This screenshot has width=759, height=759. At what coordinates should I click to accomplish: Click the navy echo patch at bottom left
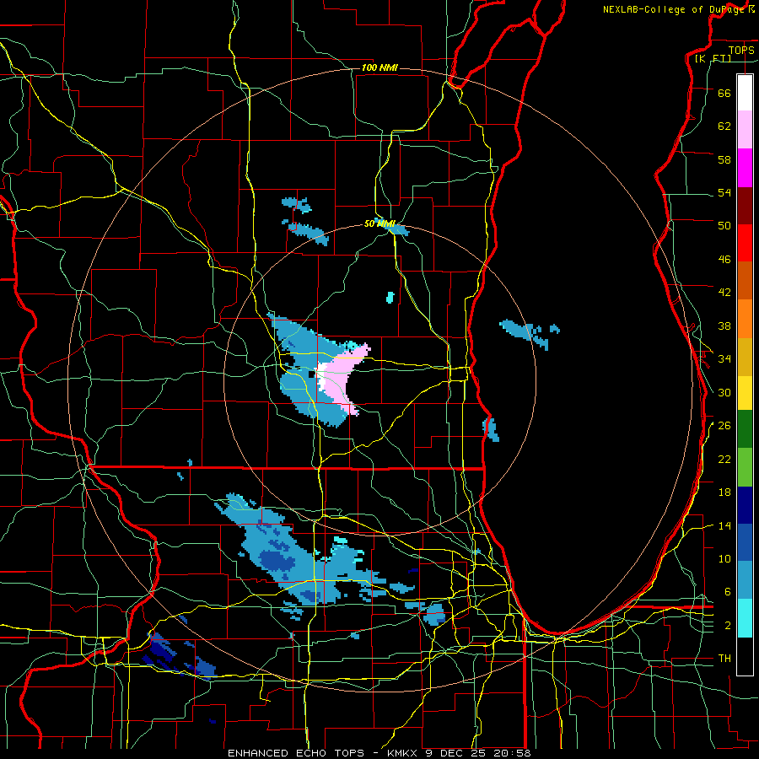click(162, 649)
